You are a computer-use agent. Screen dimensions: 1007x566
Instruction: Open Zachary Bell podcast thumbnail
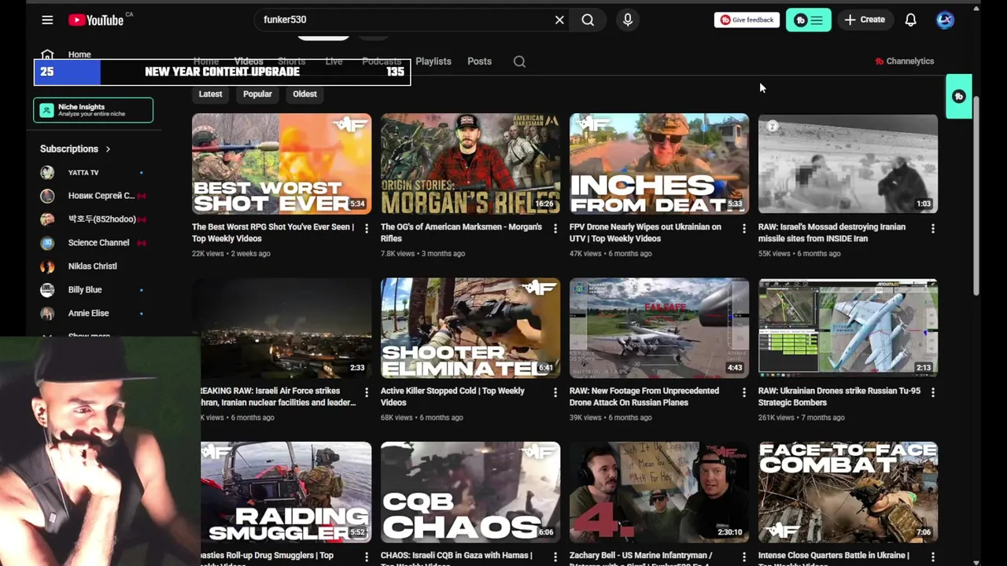click(659, 492)
